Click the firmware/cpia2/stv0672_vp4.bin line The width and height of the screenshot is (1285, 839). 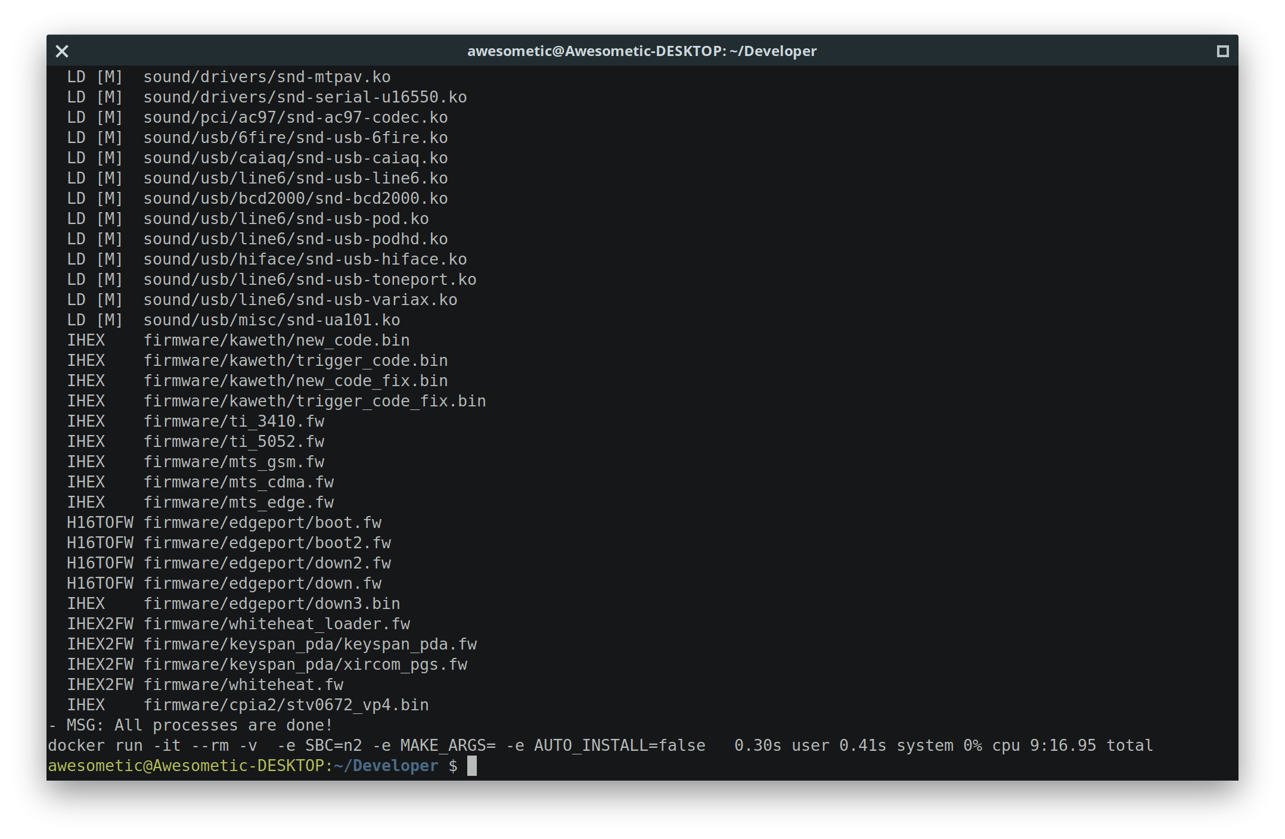pyautogui.click(x=285, y=705)
